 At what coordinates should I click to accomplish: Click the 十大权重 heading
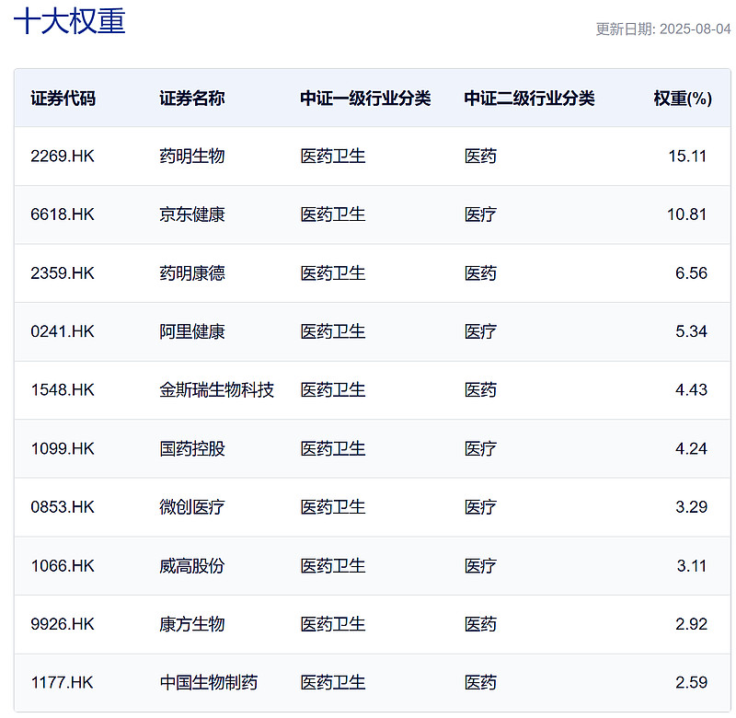point(70,21)
